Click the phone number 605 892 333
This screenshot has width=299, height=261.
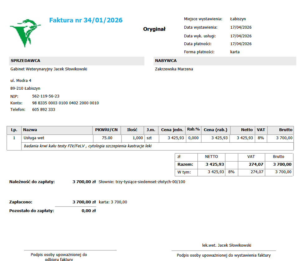click(x=44, y=109)
